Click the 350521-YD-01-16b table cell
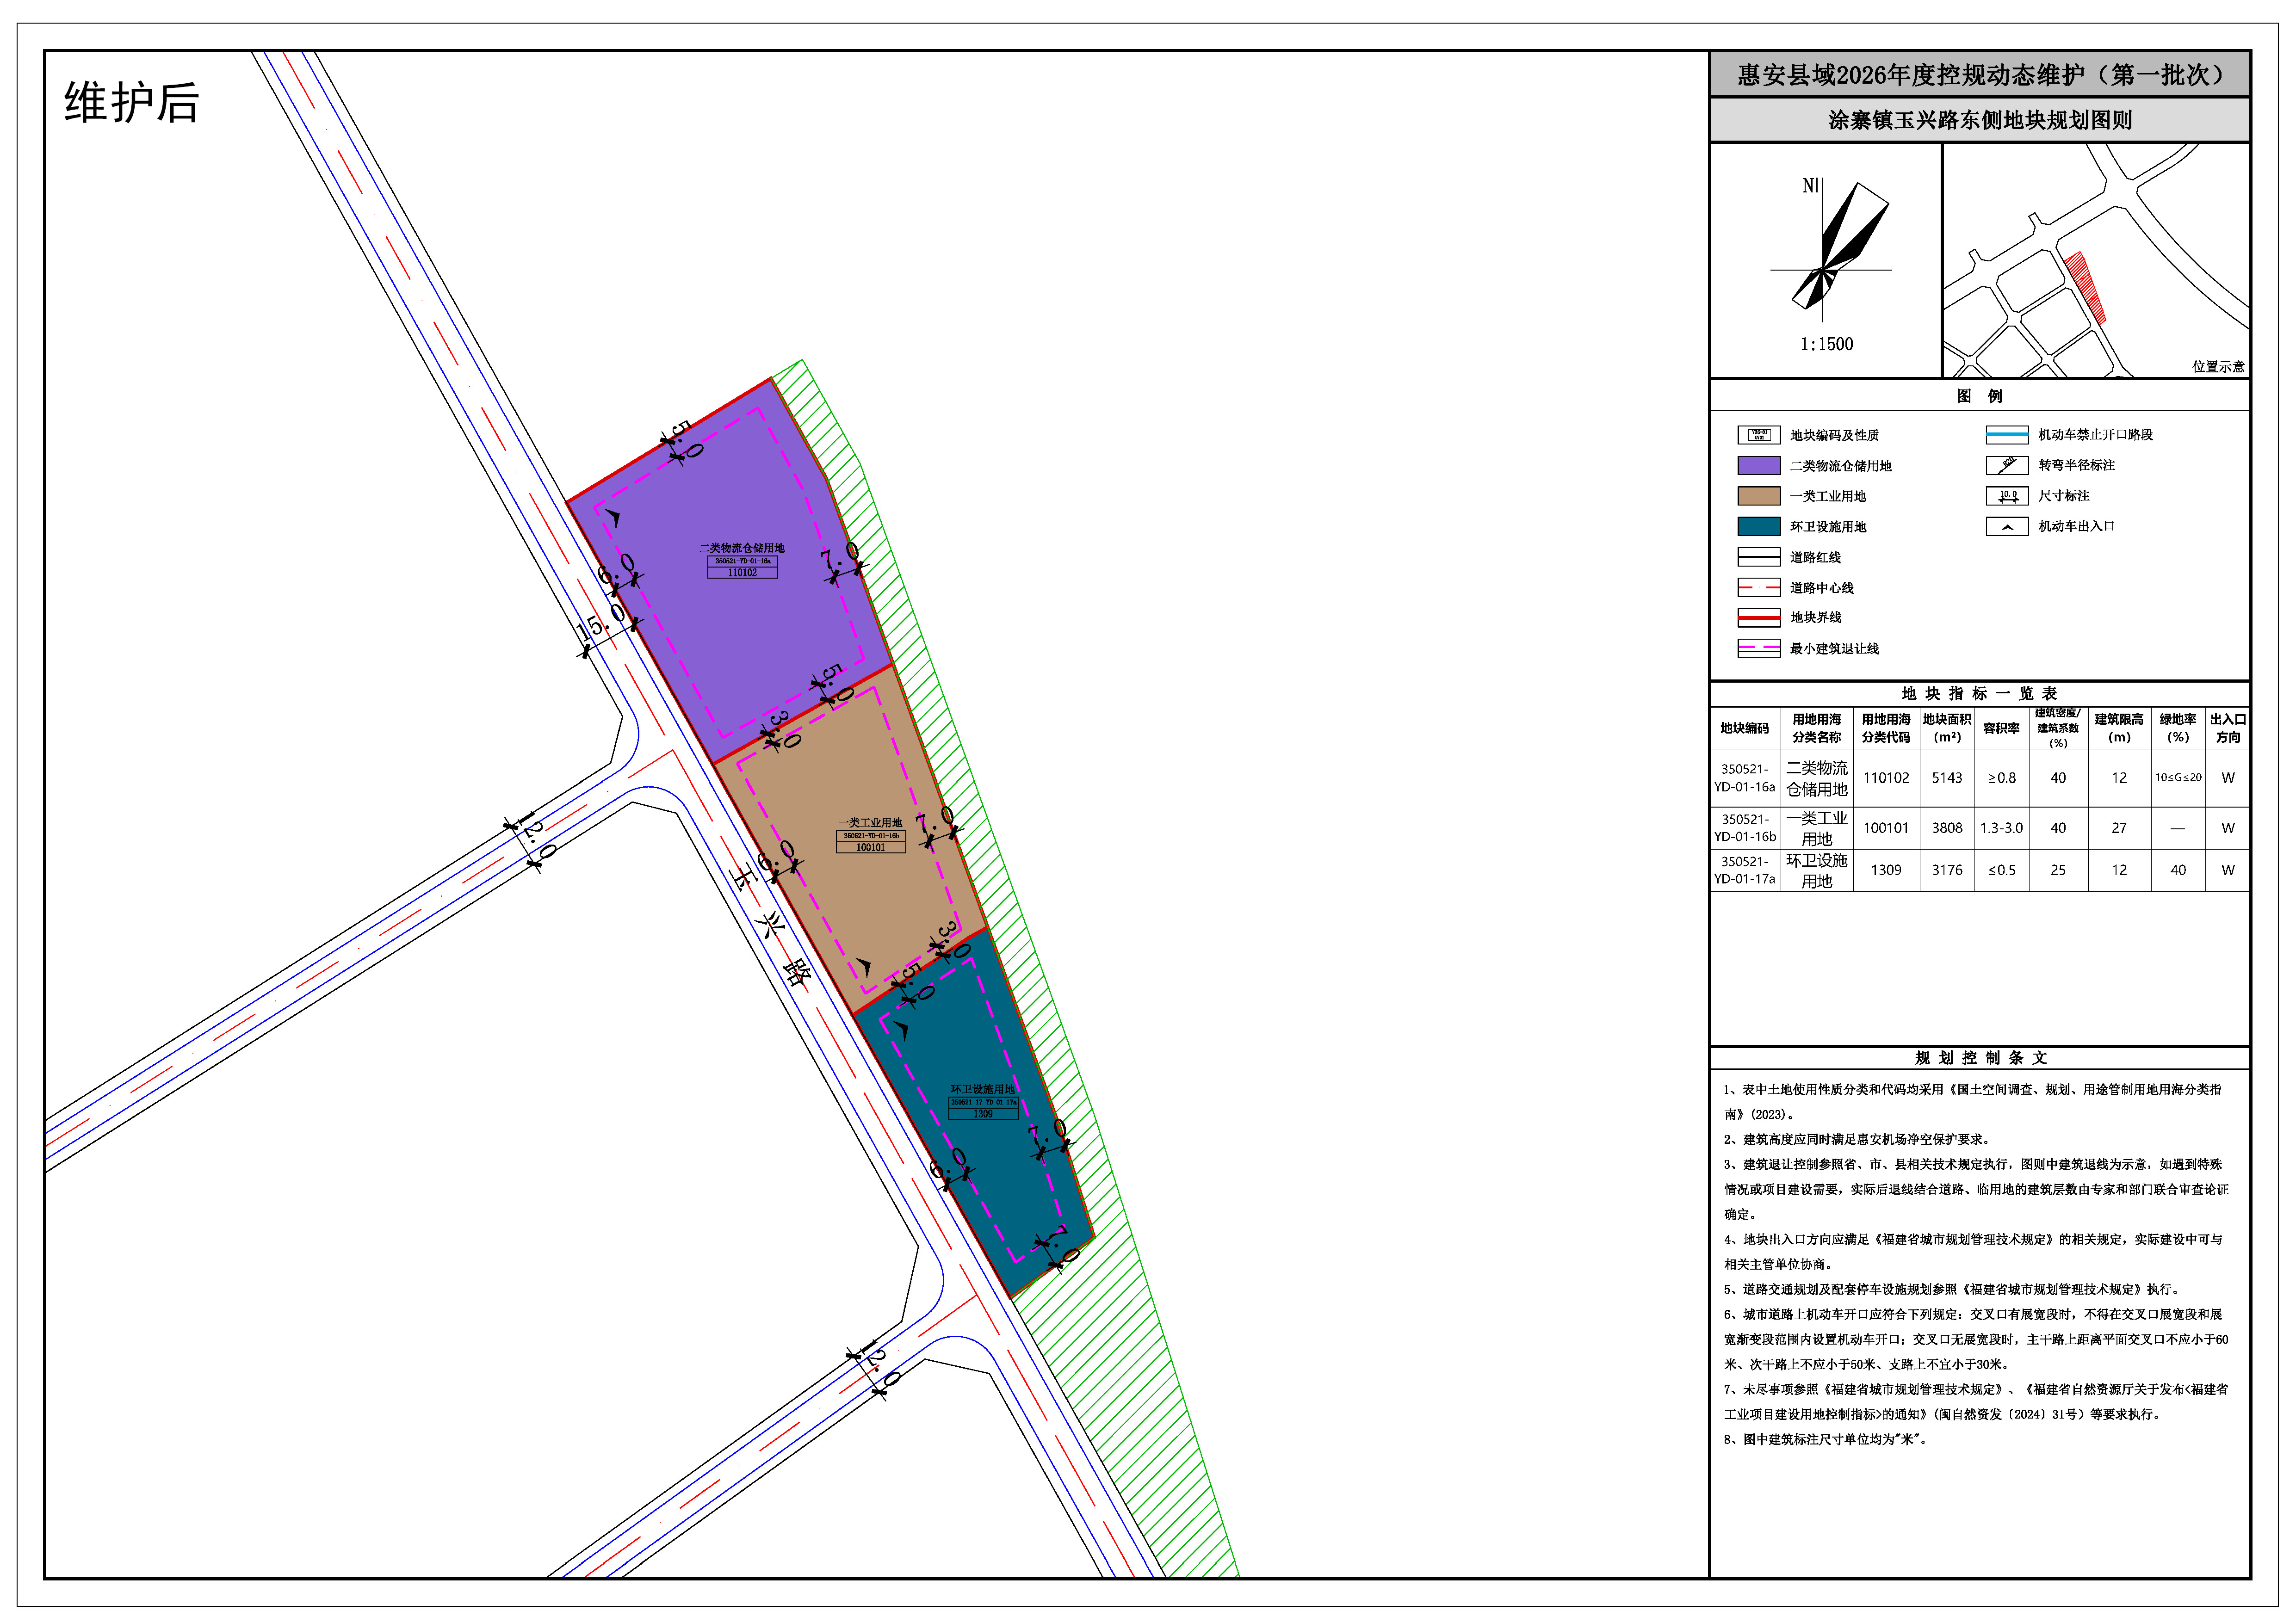2296x1623 pixels. (1744, 828)
